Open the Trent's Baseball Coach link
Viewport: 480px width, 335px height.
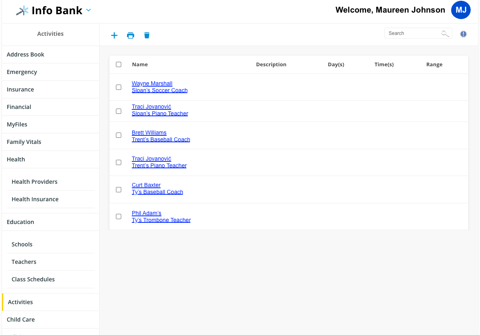point(161,139)
